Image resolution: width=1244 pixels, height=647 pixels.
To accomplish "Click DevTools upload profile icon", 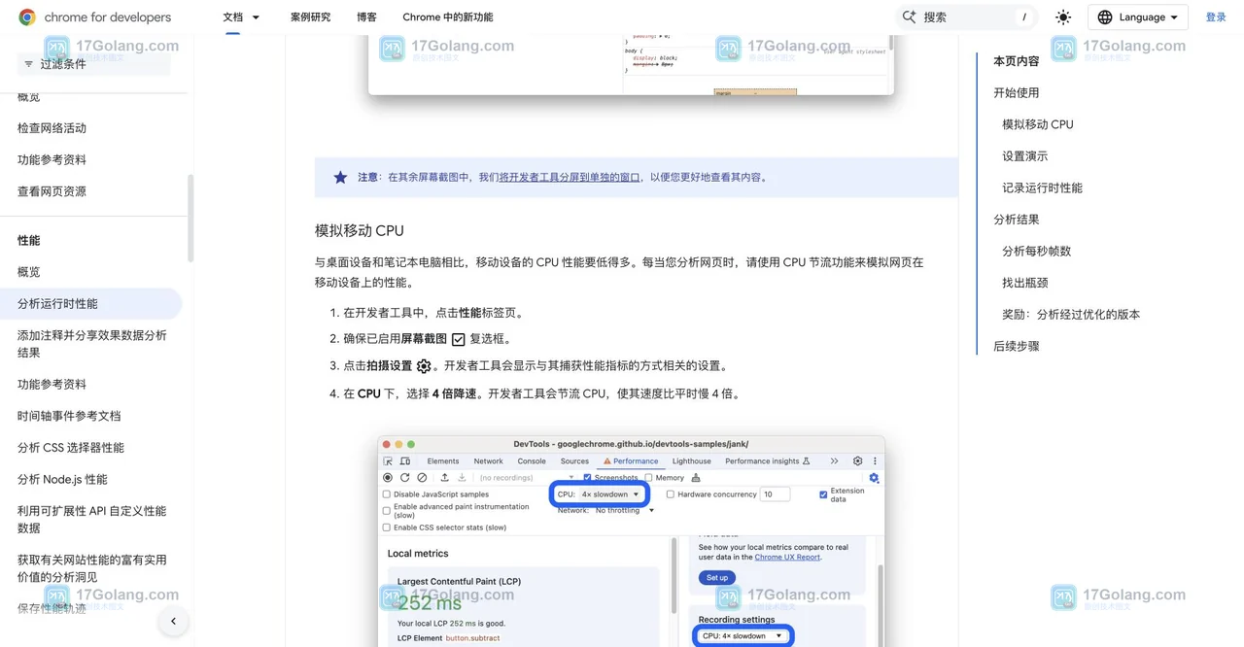I will point(444,478).
